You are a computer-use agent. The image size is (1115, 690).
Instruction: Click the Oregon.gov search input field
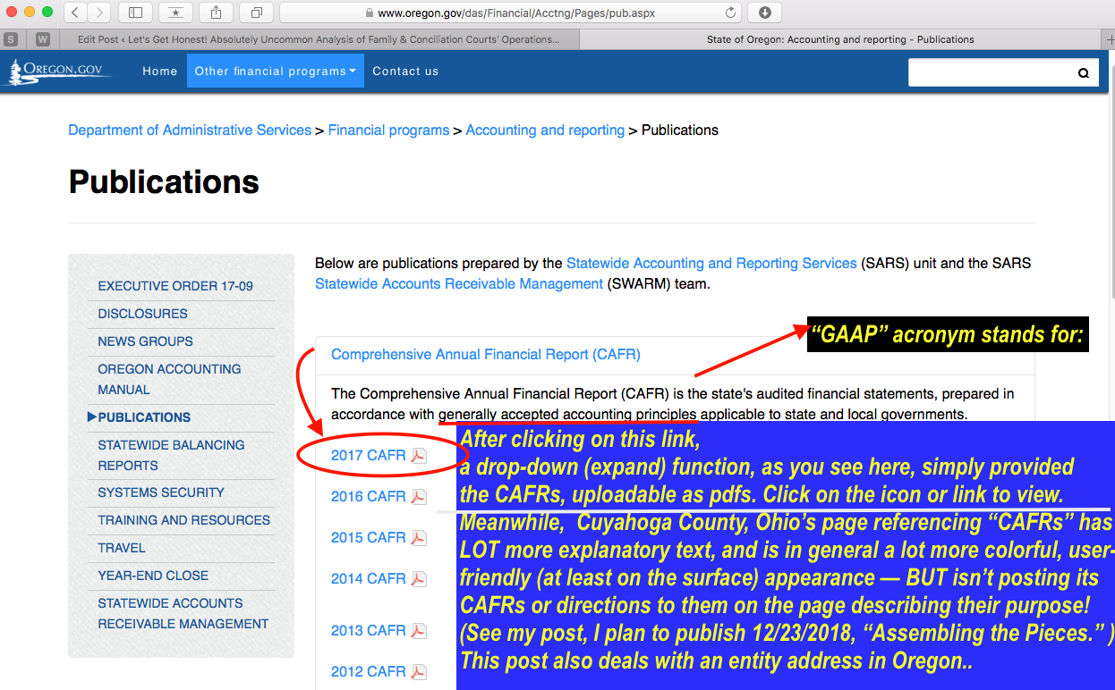[x=989, y=73]
